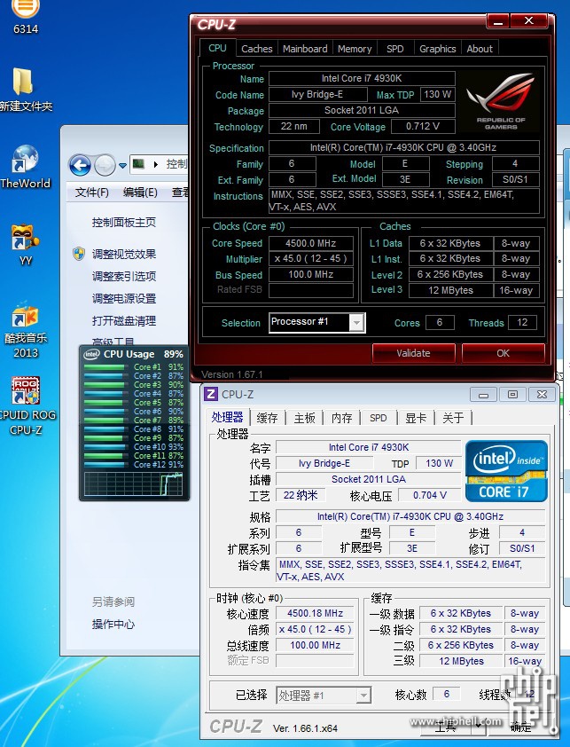The width and height of the screenshot is (570, 747).
Task: Click 打开磁盘清理 link
Action: 124,320
